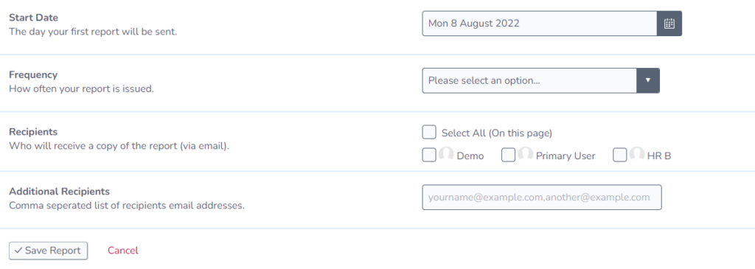Check the Demo recipient checkbox
Screen dimensions: 755x269
pos(429,155)
